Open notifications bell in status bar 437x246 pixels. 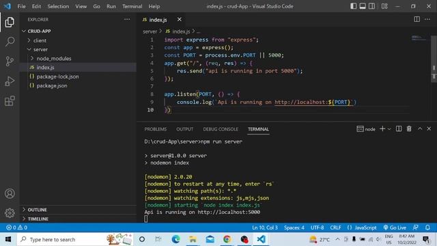pos(428,228)
